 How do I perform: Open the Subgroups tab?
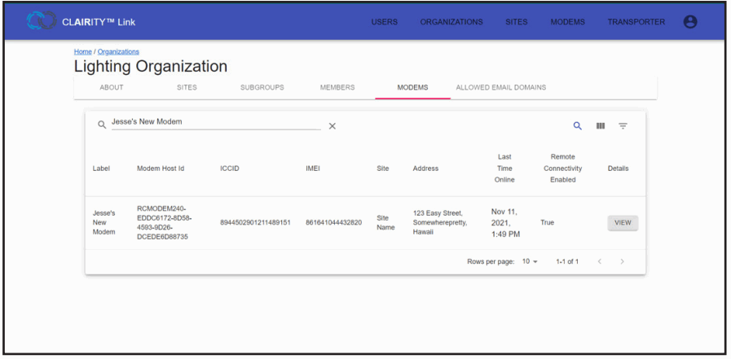click(x=262, y=88)
